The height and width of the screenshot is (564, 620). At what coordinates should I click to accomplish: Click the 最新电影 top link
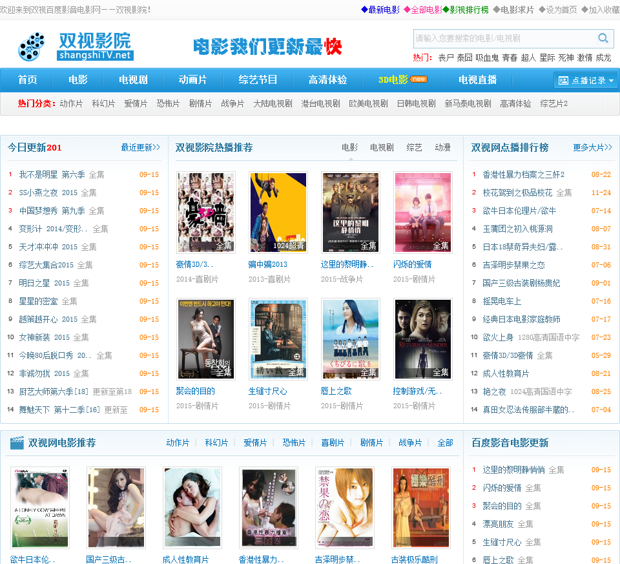(x=380, y=10)
